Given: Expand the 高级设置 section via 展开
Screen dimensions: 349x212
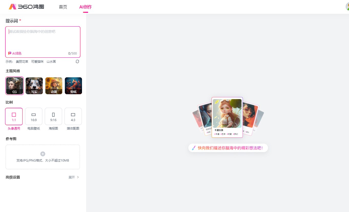Looking at the screenshot, I should pos(74,177).
